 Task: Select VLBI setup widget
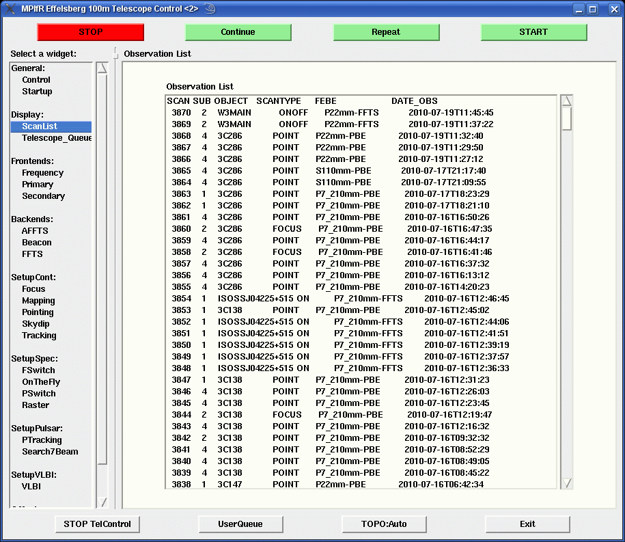pyautogui.click(x=31, y=486)
